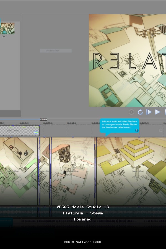Viewport: 166px width, 249px height.
Task: Select the pink structure video event
Action: click(x=73, y=171)
